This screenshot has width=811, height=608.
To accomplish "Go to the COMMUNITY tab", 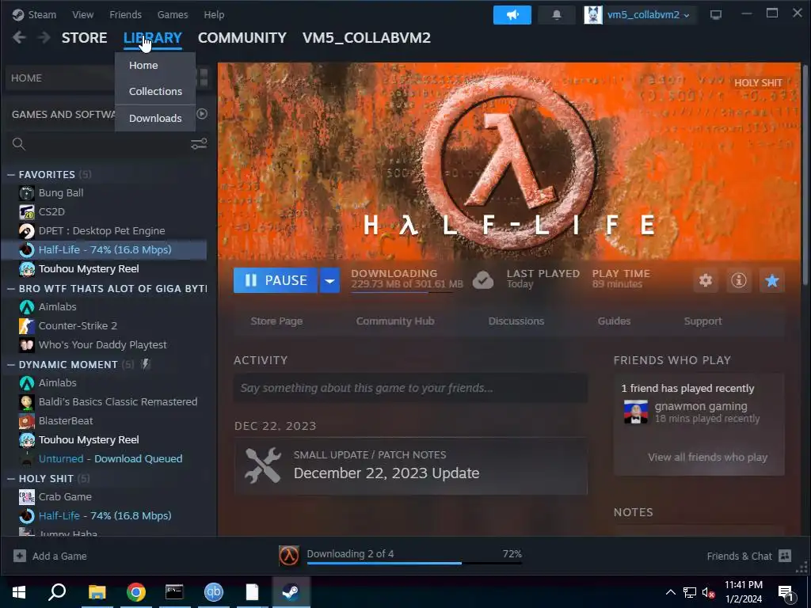I will click(242, 38).
